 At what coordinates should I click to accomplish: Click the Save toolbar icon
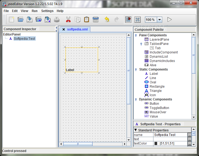pos(30,19)
